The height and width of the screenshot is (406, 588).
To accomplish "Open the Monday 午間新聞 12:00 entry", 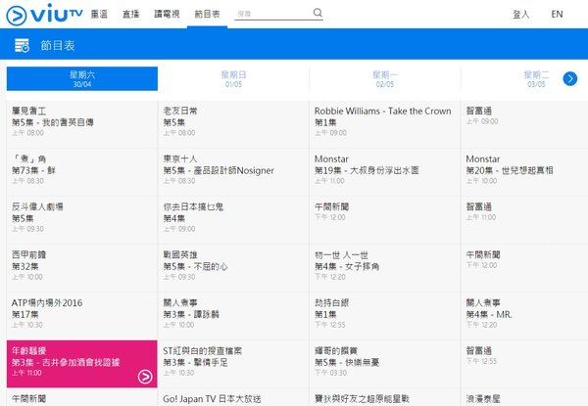I will point(385,220).
